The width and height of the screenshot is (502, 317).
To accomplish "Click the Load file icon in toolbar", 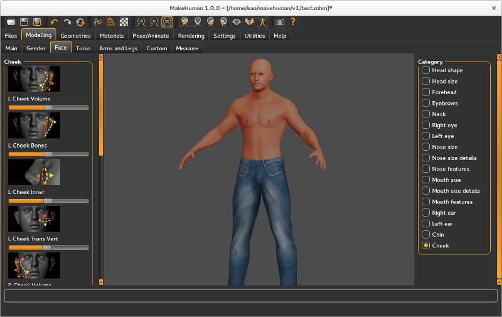I will click(x=11, y=22).
